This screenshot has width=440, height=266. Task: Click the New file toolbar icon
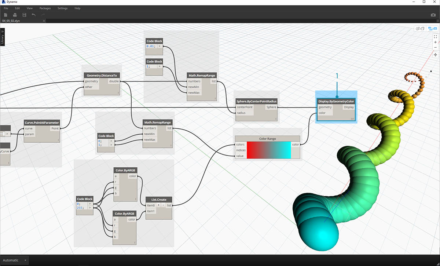(5, 15)
